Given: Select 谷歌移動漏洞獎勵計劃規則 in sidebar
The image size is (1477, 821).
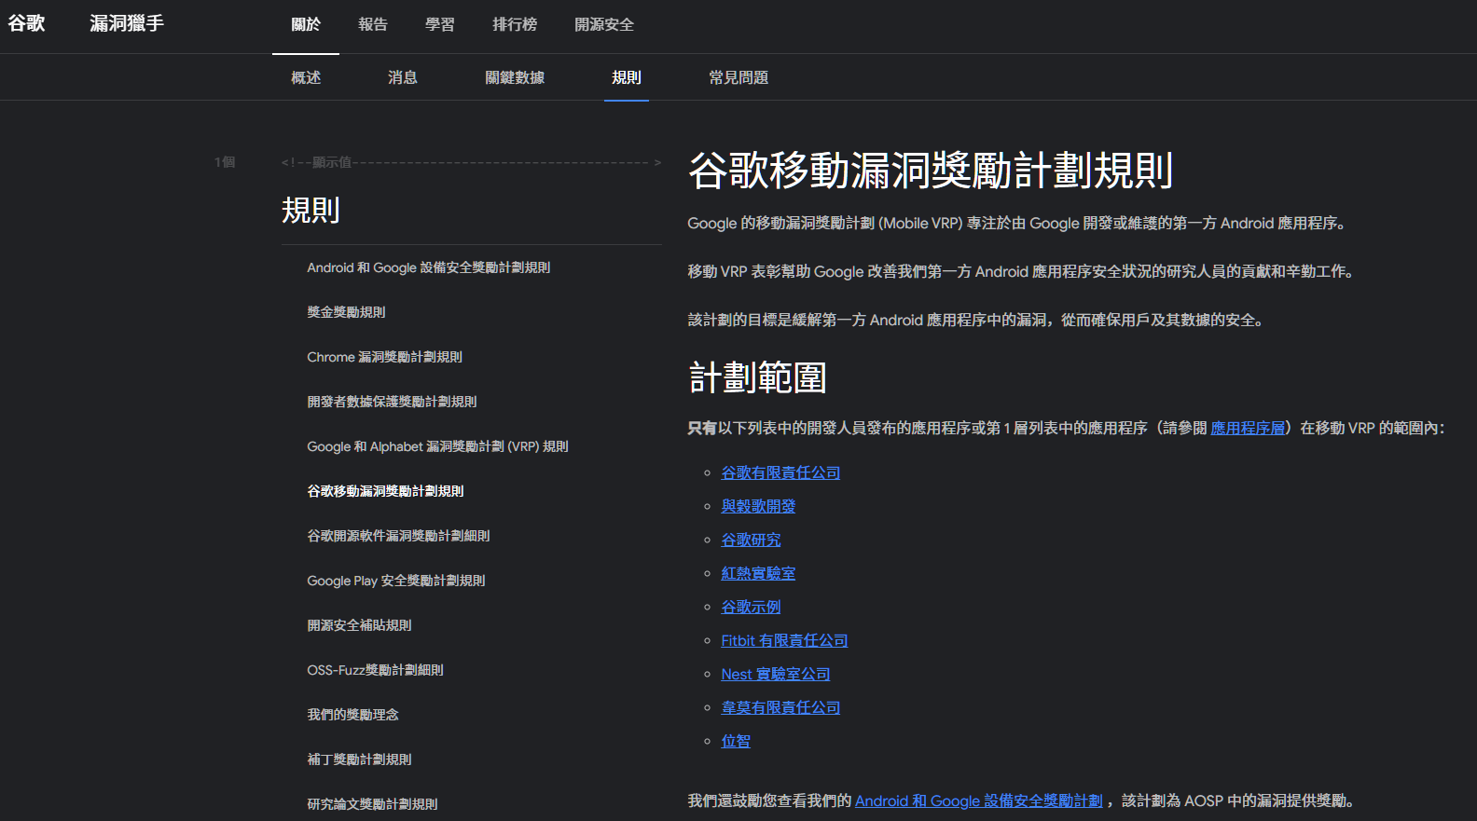Looking at the screenshot, I should pyautogui.click(x=385, y=491).
